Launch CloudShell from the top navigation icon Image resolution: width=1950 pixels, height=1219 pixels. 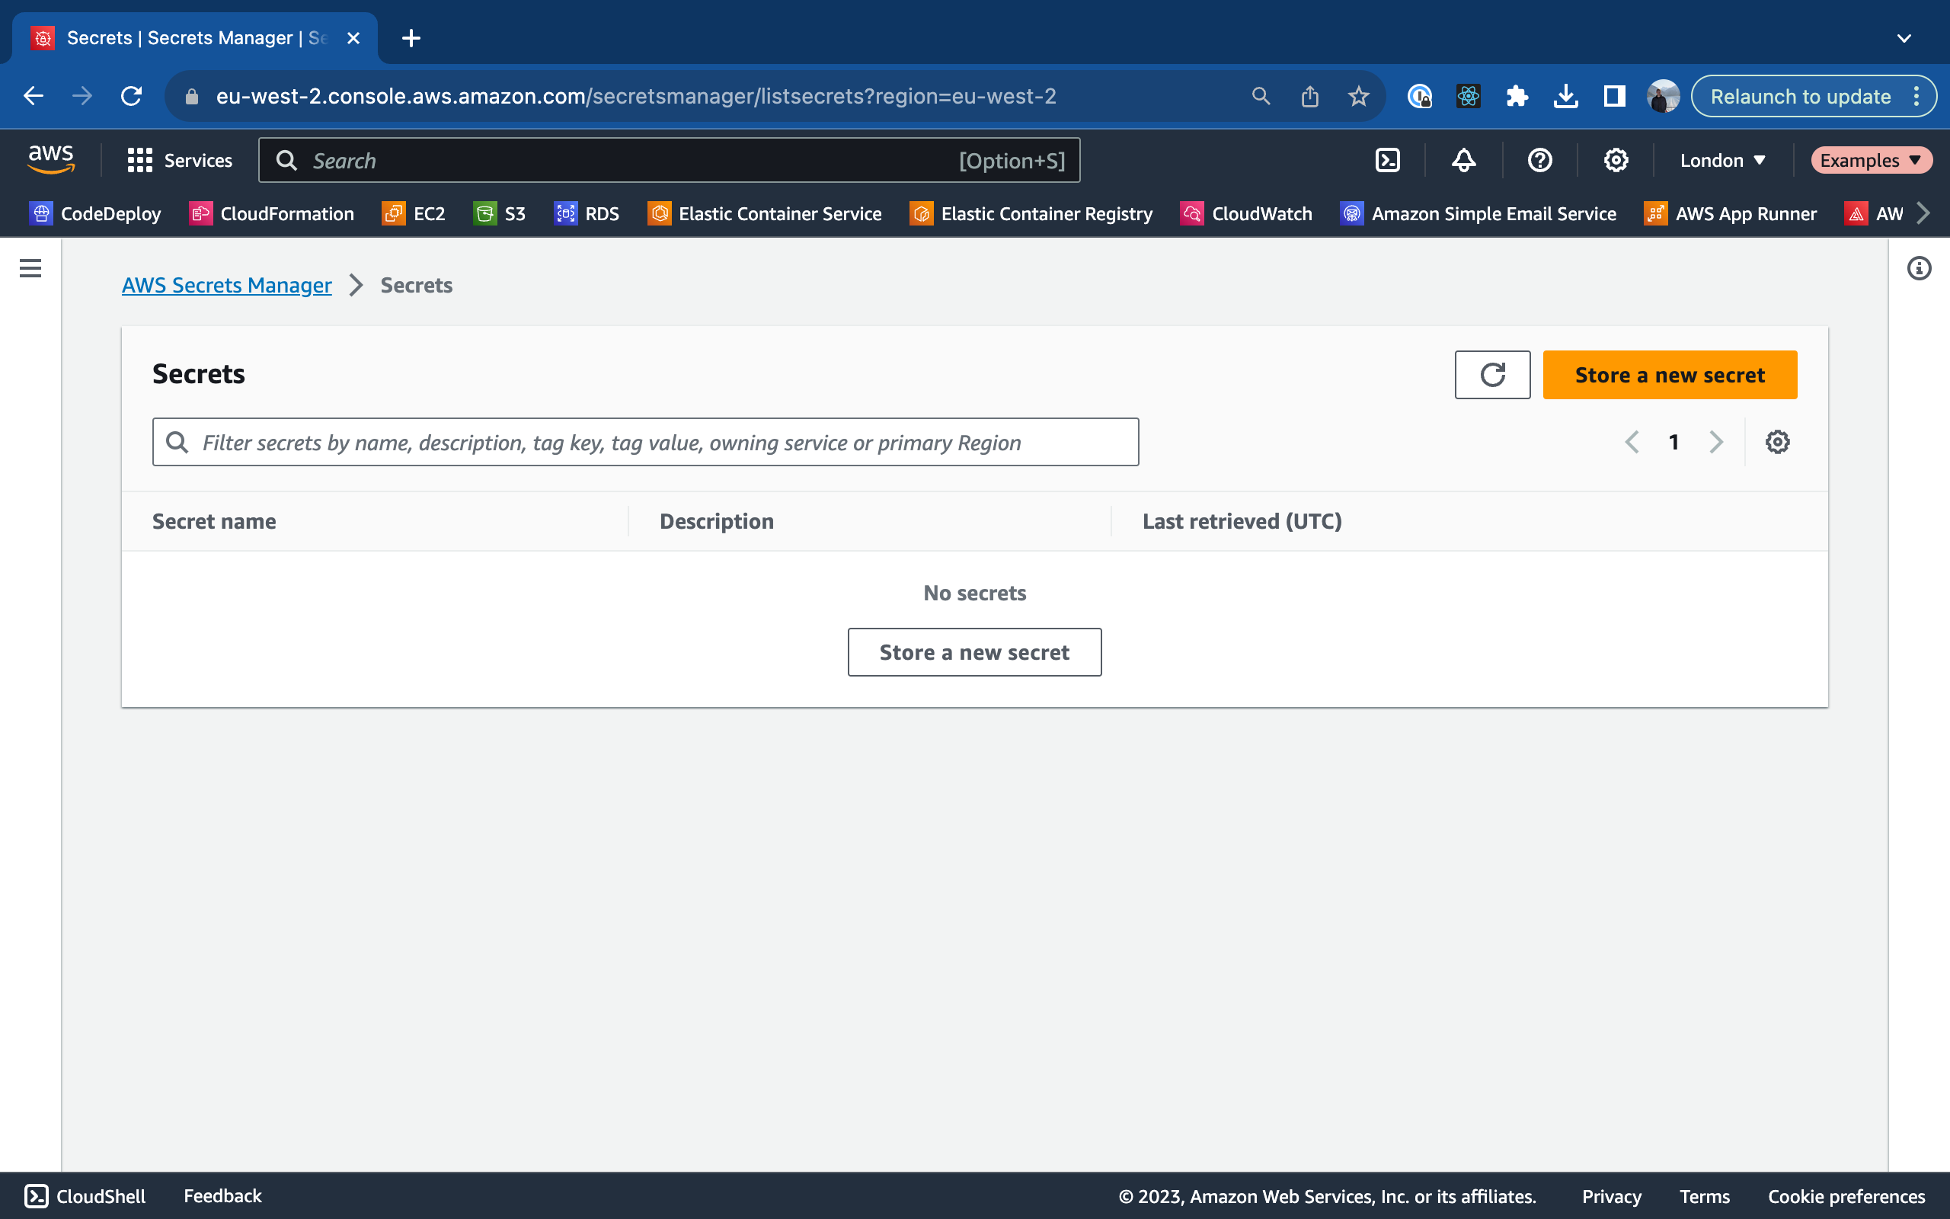(1388, 161)
